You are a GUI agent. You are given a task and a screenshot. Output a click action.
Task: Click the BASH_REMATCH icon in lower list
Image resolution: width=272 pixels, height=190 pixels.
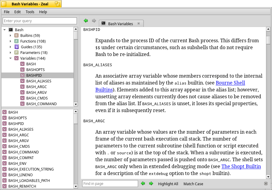tap(4, 186)
